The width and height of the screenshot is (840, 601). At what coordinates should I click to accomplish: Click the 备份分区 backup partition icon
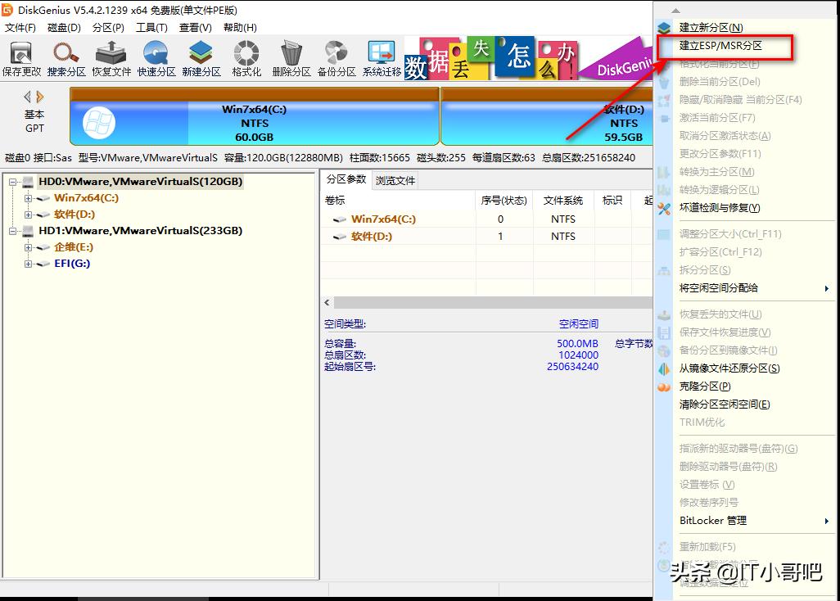tap(336, 56)
